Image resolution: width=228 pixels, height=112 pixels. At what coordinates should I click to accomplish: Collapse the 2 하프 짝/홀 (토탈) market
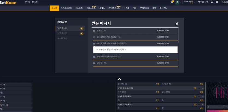pyautogui.click(x=203, y=104)
